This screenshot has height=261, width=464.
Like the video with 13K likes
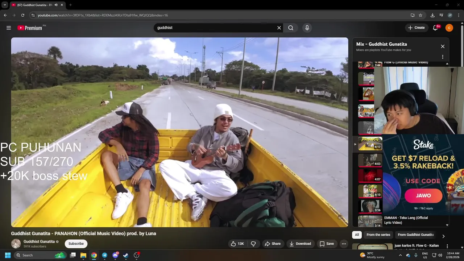237,244
